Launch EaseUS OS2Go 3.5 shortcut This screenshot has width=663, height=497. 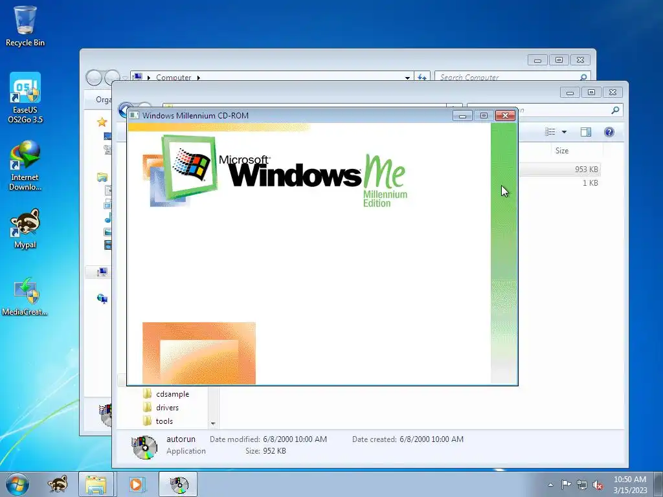coord(25,98)
